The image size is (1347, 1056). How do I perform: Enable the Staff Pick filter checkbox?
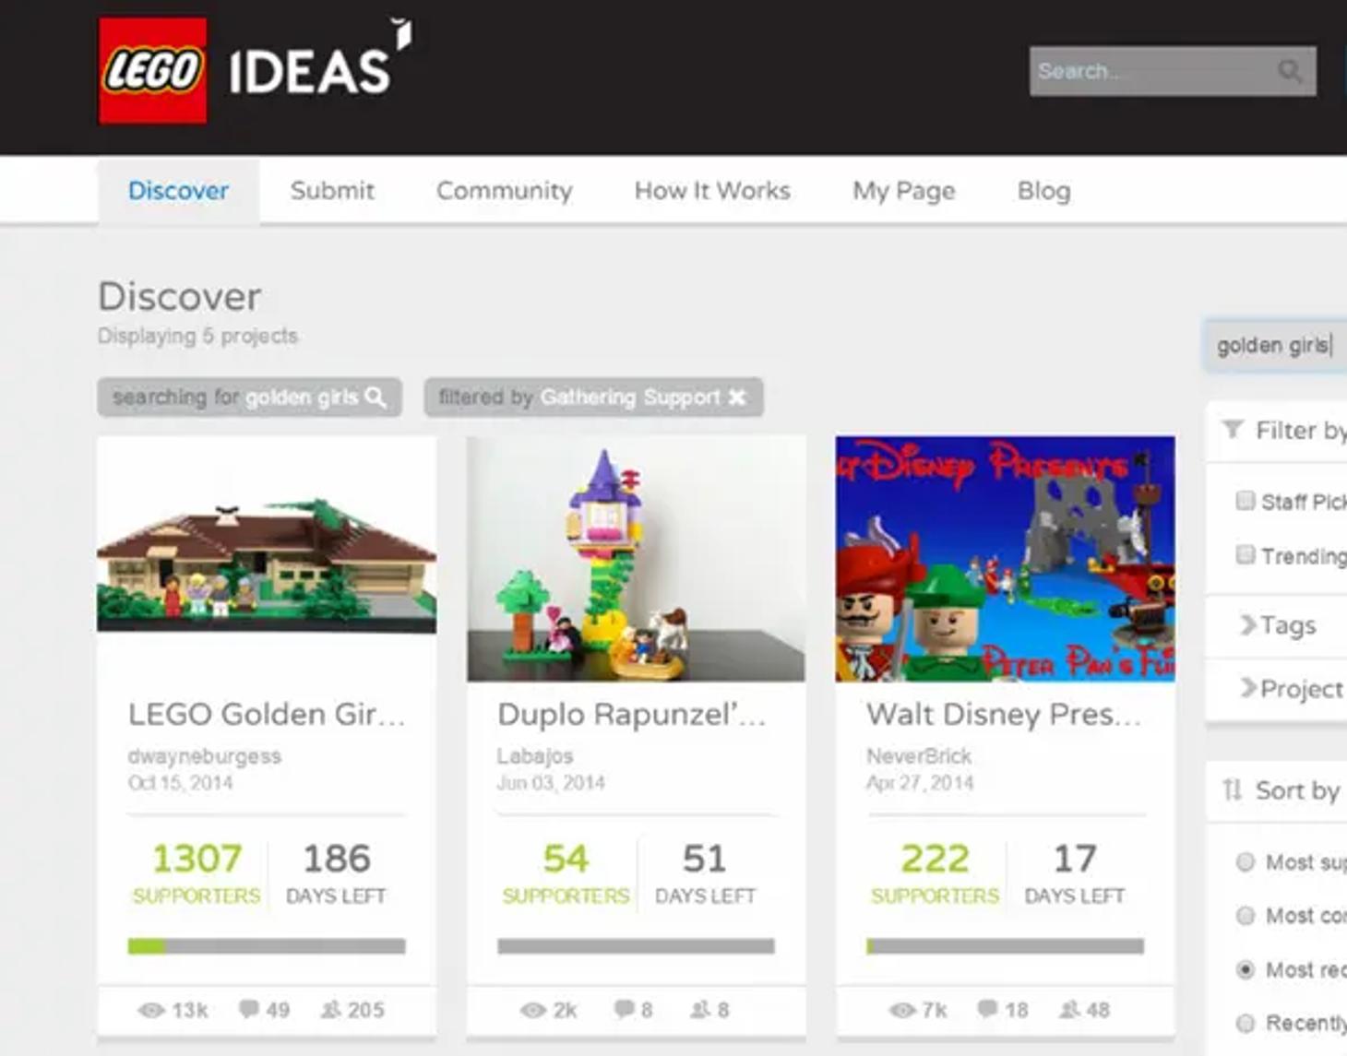(1246, 501)
